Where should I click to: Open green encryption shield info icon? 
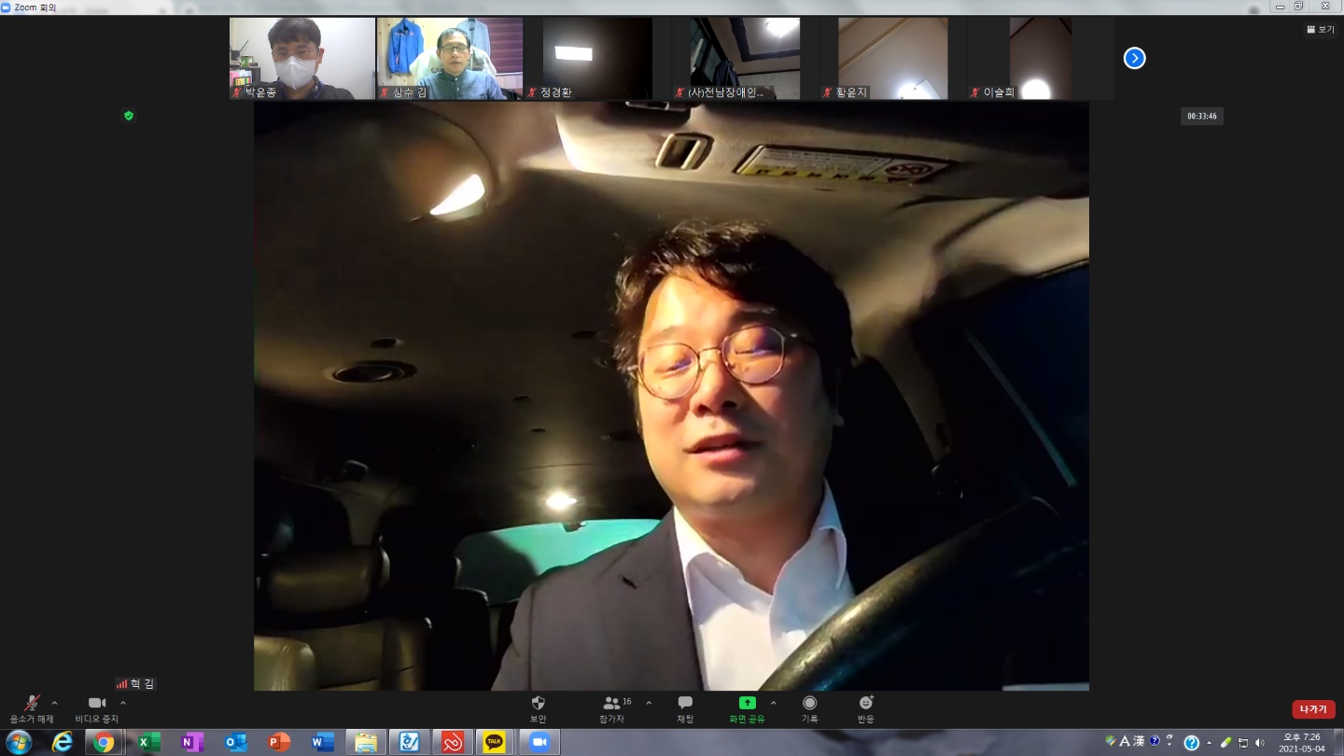(129, 116)
